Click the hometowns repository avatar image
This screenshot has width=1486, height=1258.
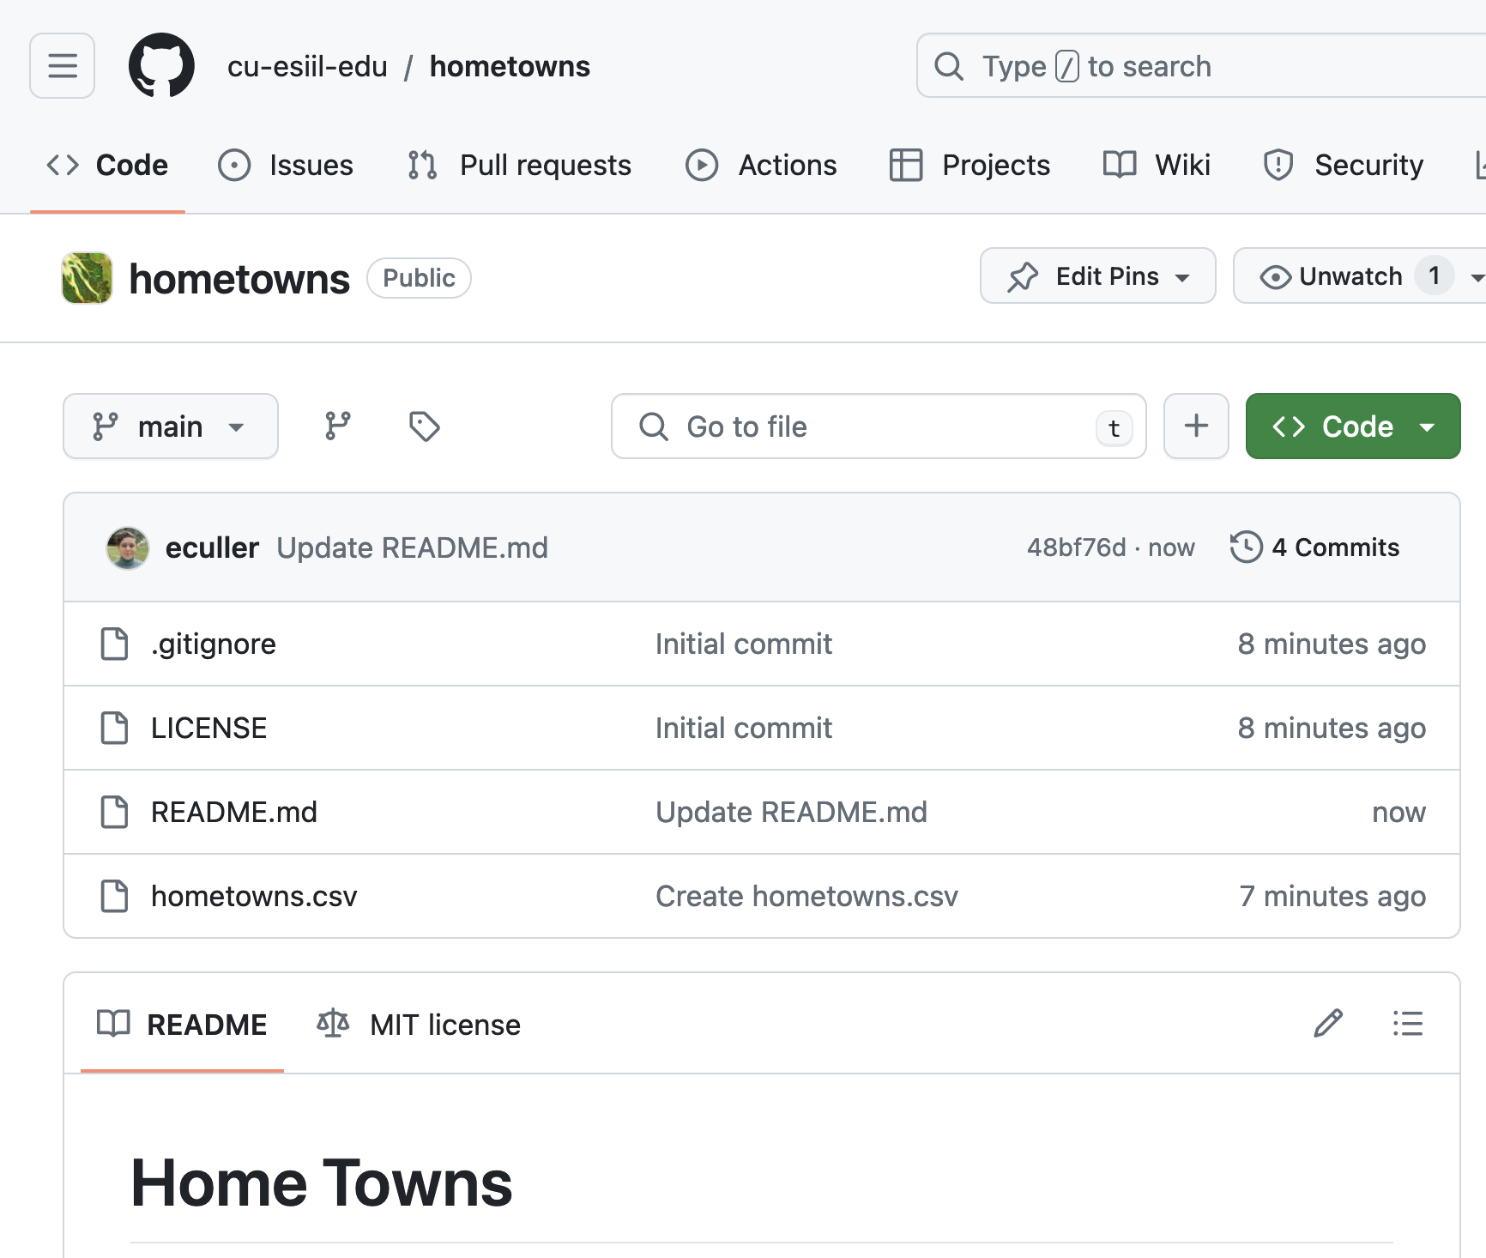(87, 278)
